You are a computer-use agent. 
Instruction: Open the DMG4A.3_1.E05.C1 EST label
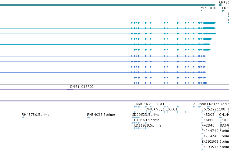point(161,109)
